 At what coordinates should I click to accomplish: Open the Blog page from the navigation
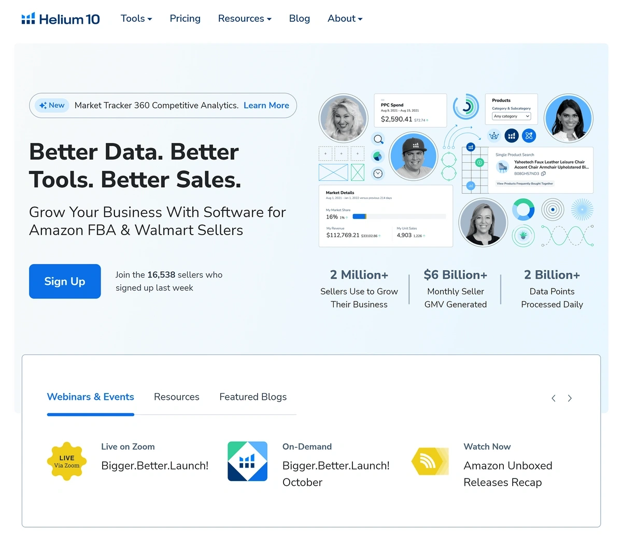pos(300,19)
